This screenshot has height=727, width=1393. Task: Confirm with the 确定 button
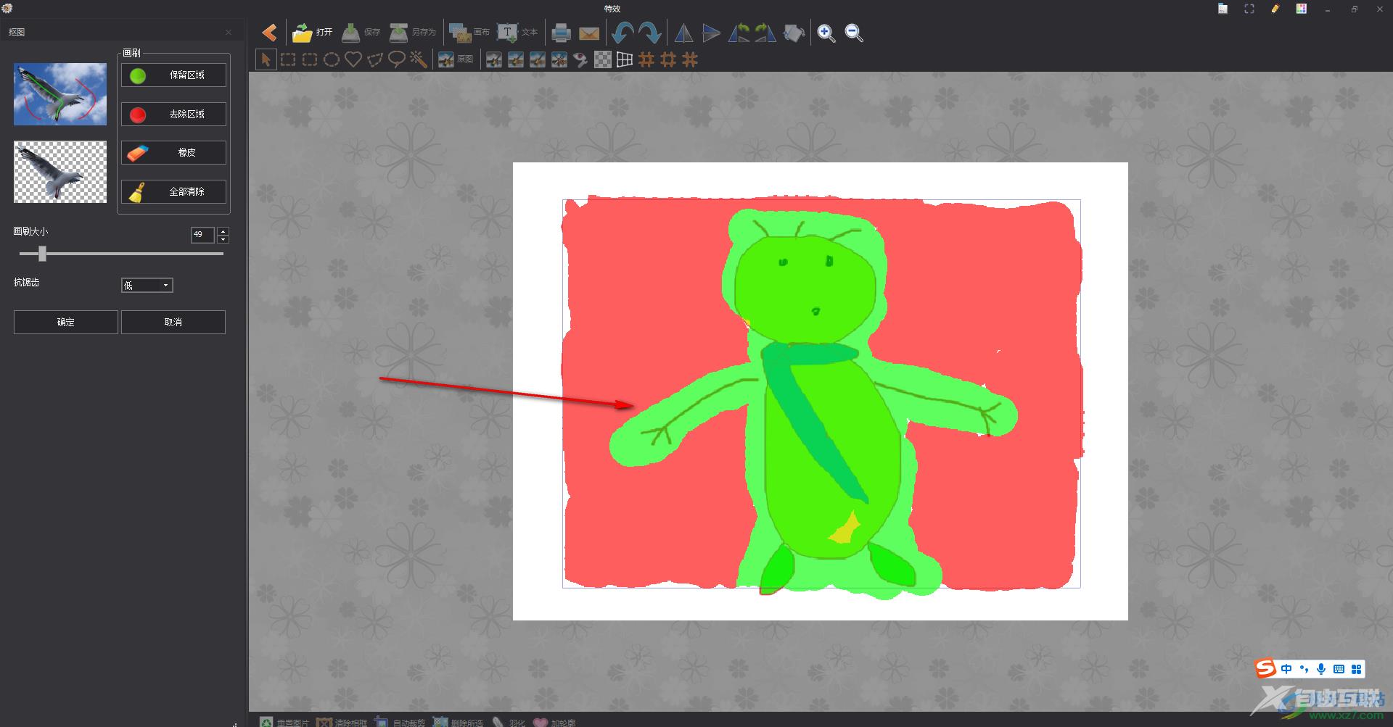coord(66,323)
